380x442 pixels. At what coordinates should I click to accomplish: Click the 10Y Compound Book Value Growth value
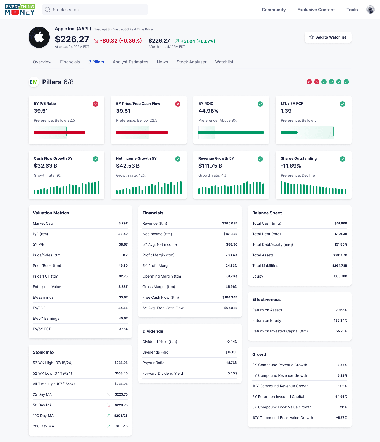pos(342,418)
